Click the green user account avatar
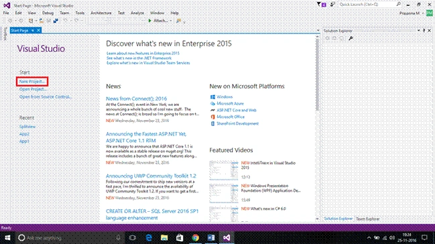The height and width of the screenshot is (244, 435). click(430, 13)
